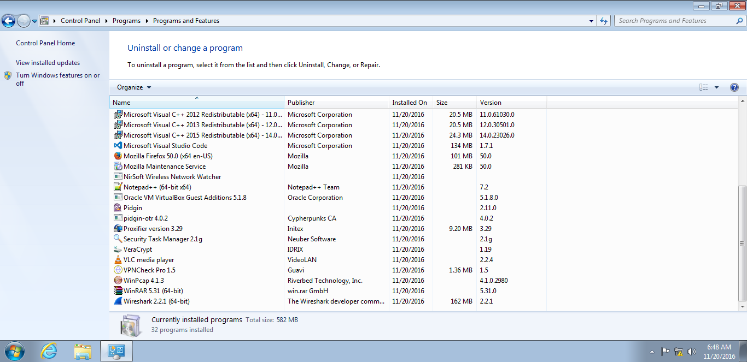Click the WinPcap 4.1.3 icon

118,281
